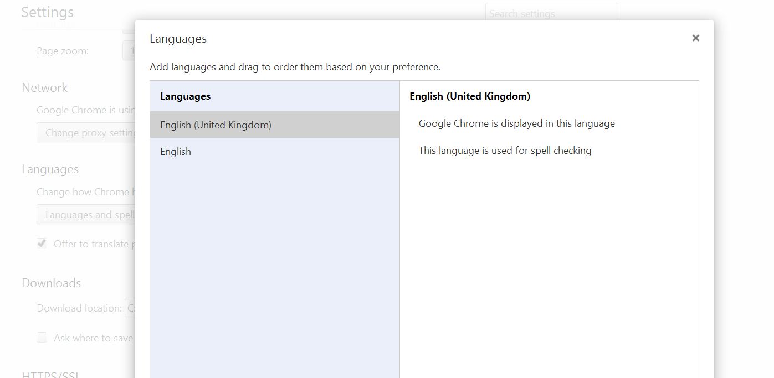The height and width of the screenshot is (378, 774).
Task: Click the bold Languages list column header
Action: (x=185, y=96)
